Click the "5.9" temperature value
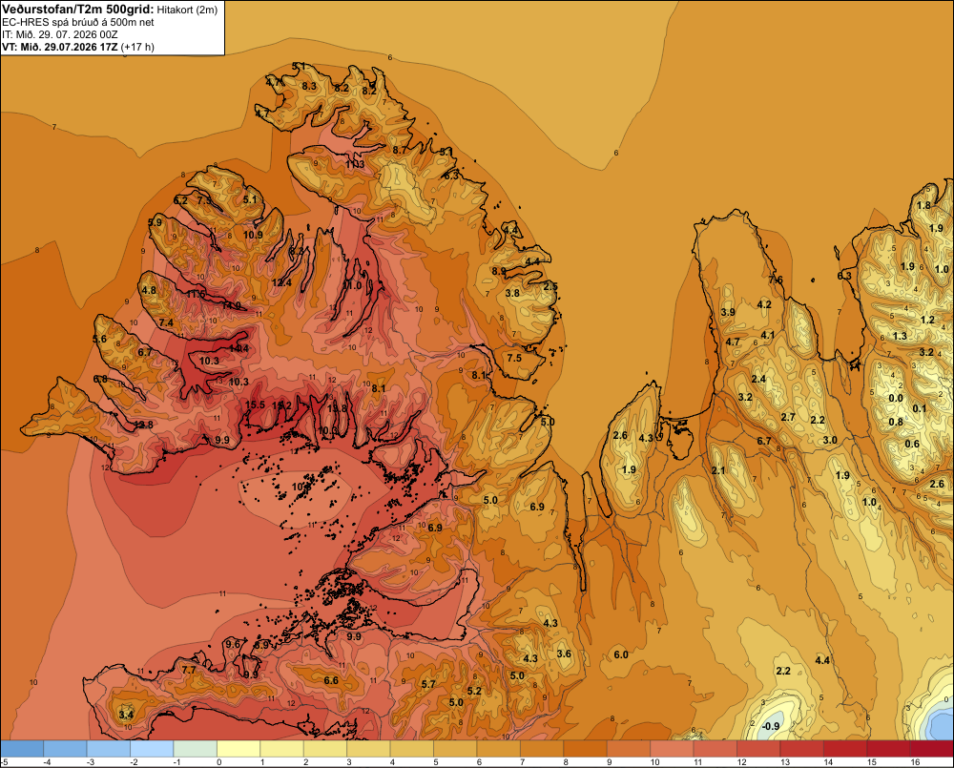This screenshot has height=768, width=954. 156,222
